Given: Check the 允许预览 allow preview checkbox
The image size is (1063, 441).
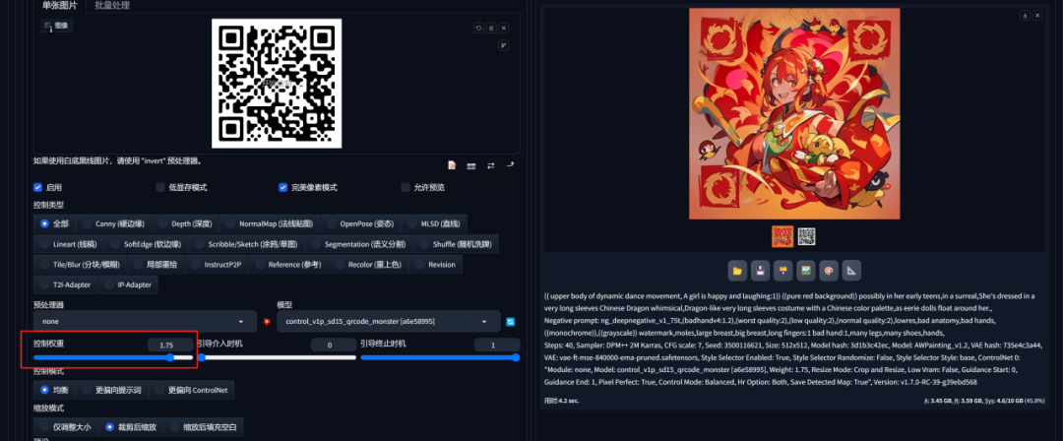Looking at the screenshot, I should click(406, 187).
